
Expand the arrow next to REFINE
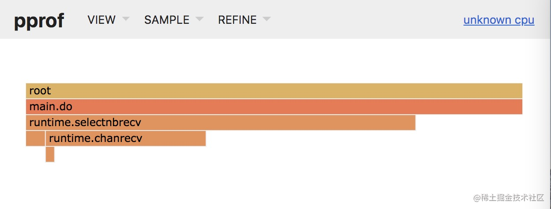point(266,19)
